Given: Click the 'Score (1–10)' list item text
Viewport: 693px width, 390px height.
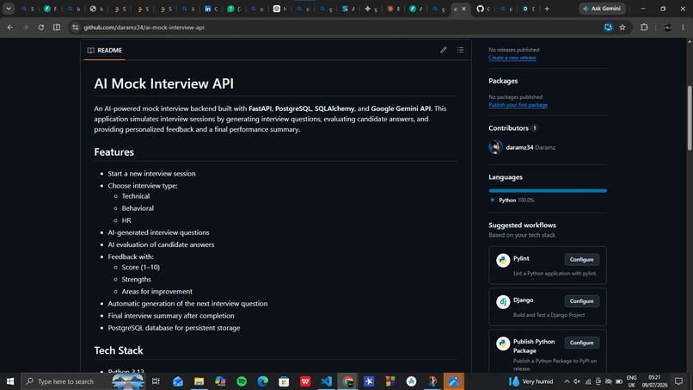Looking at the screenshot, I should 140,268.
